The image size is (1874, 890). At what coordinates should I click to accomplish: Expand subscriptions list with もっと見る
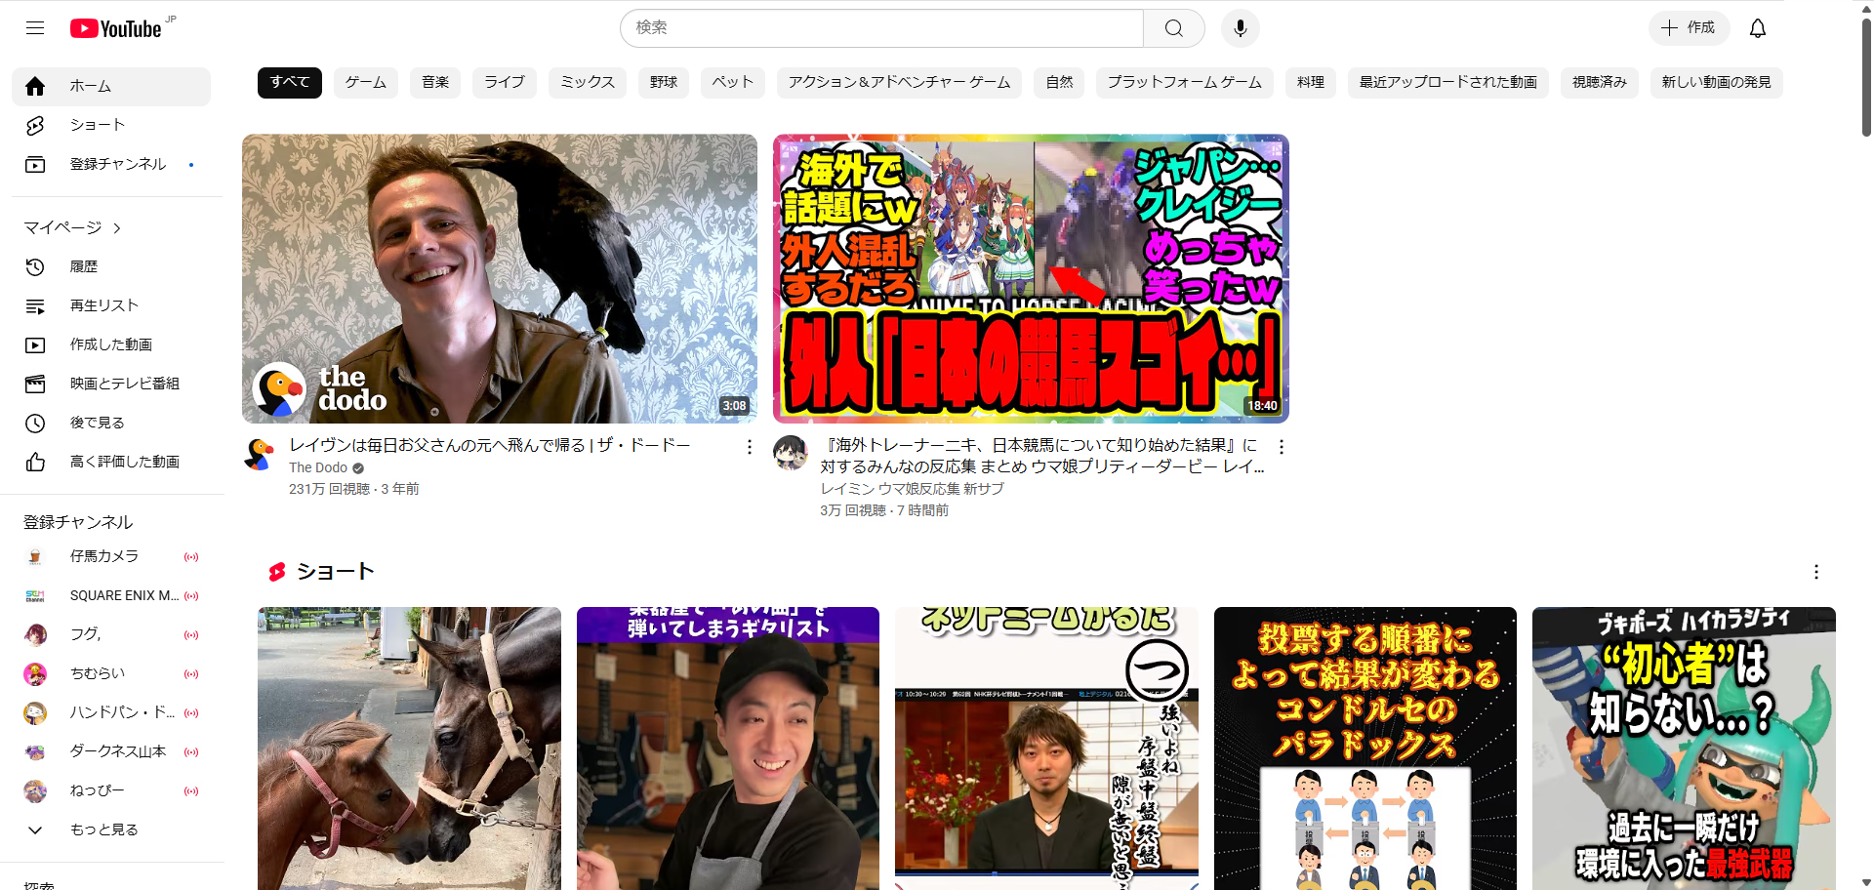103,829
